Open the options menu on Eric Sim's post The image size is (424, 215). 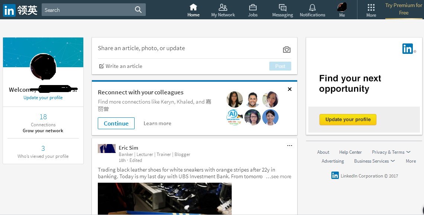(290, 146)
